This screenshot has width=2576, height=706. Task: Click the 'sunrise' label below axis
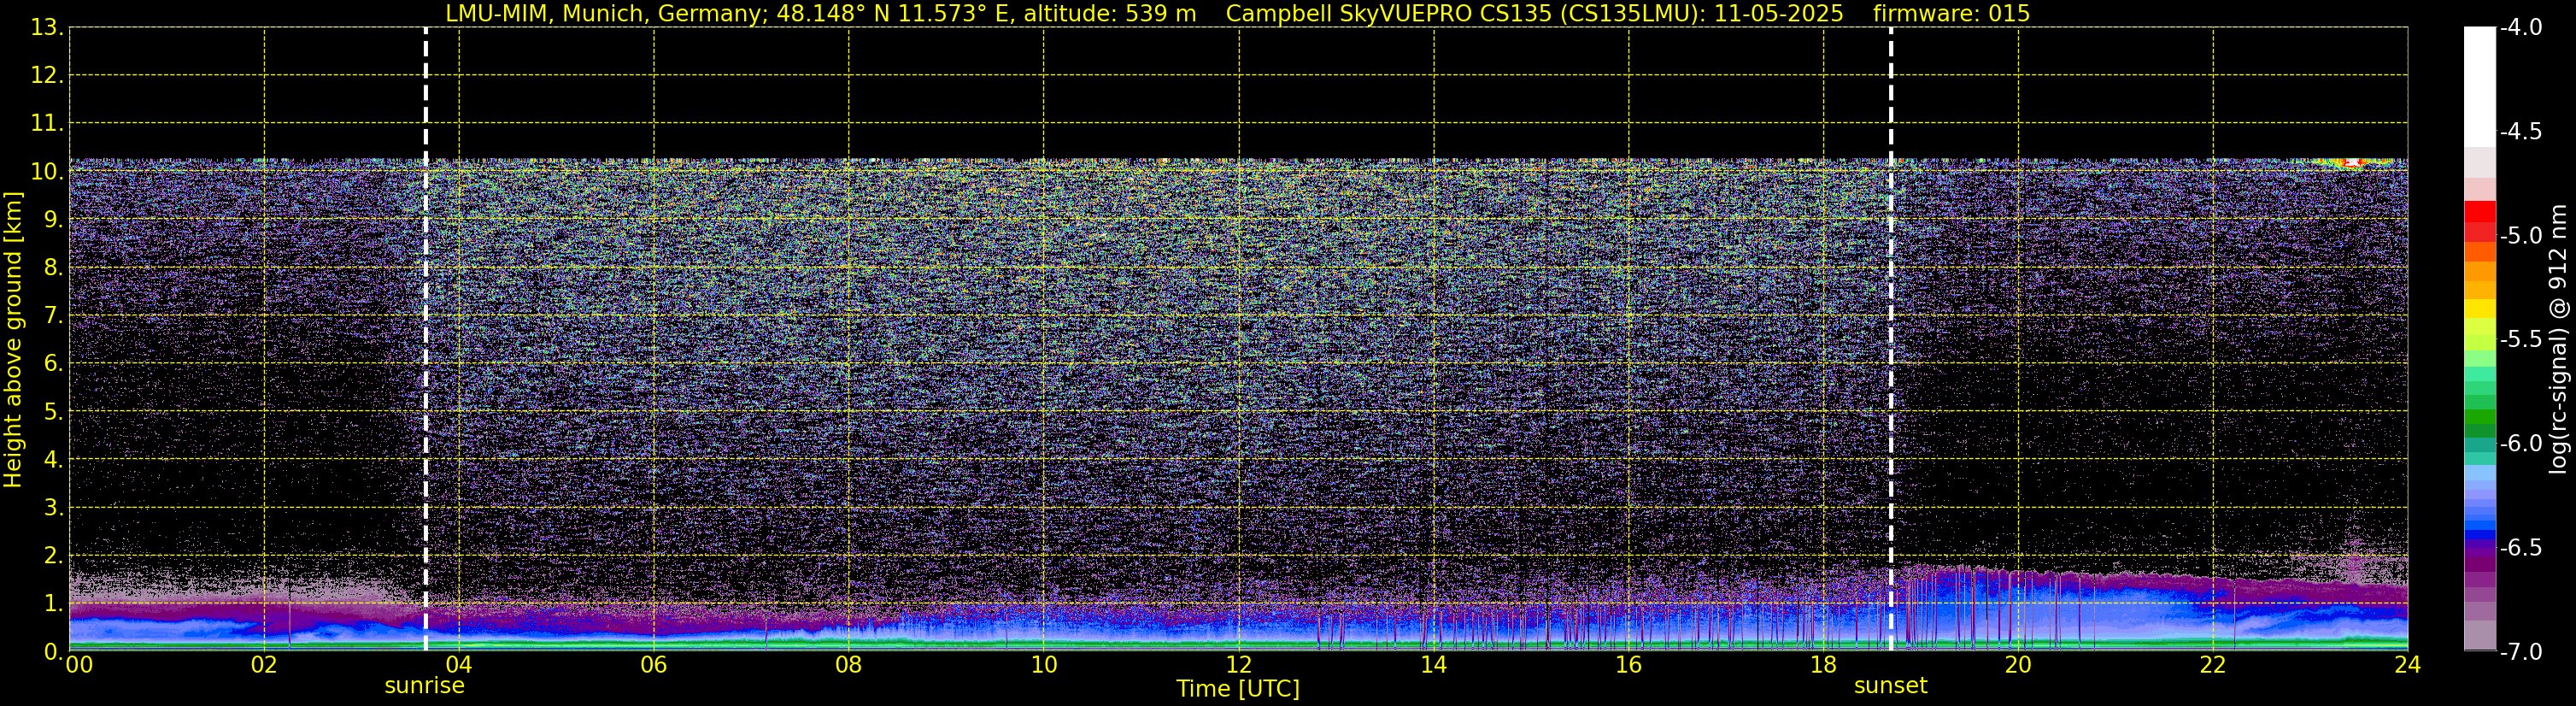coord(424,686)
